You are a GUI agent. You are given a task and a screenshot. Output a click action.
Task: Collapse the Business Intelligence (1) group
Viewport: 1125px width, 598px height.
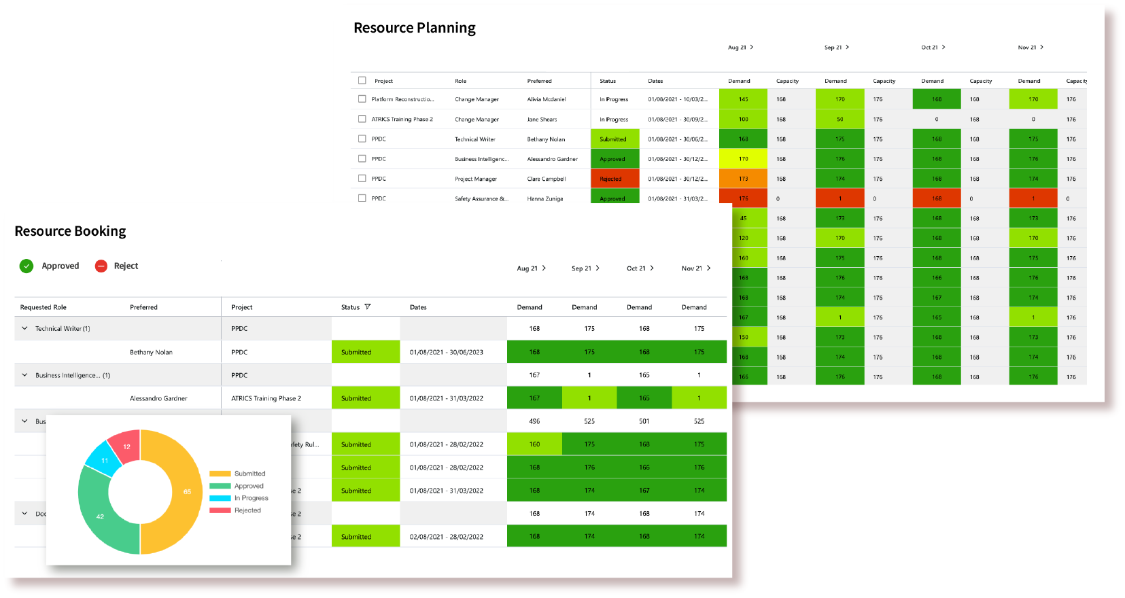pos(25,375)
